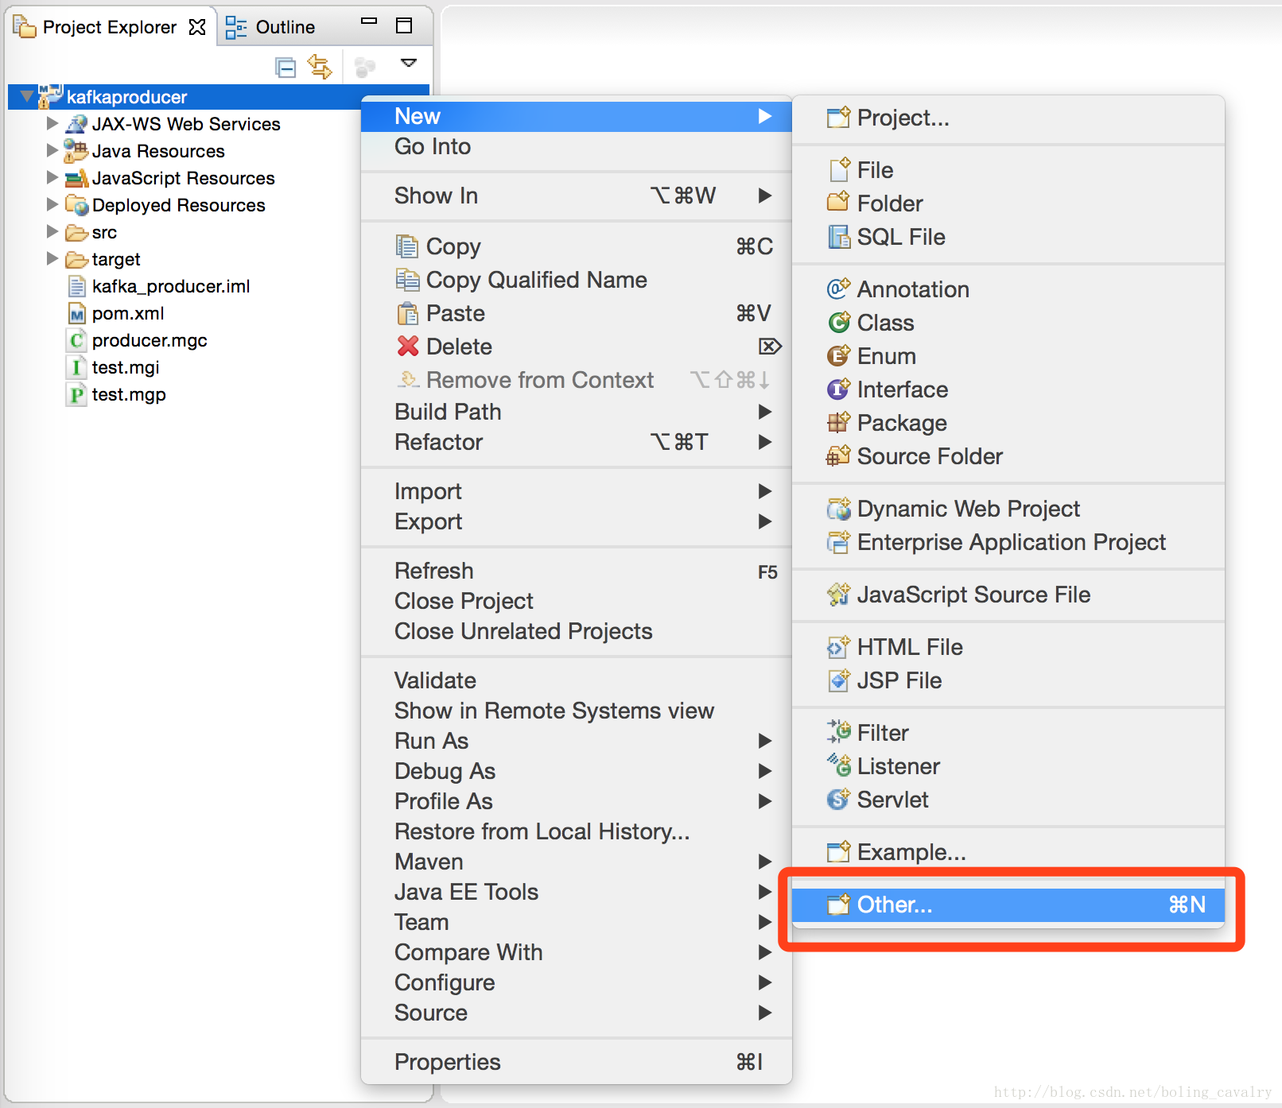Click the test.mgi file icon
This screenshot has height=1108, width=1282.
[76, 367]
